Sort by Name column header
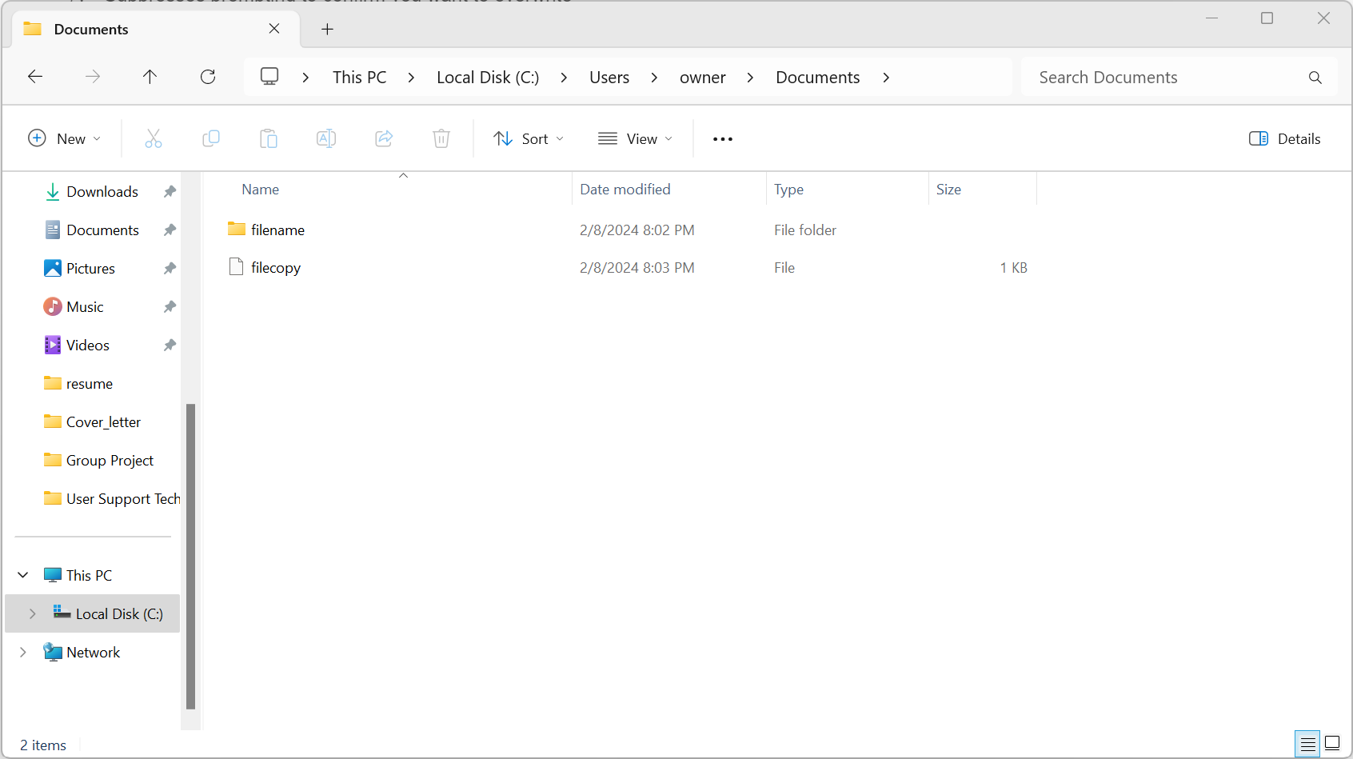Viewport: 1353px width, 759px height. tap(261, 190)
